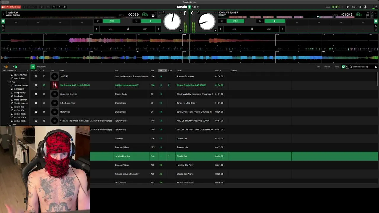
Task: Open deck 2 edit grid pencil icon
Action: point(372,13)
